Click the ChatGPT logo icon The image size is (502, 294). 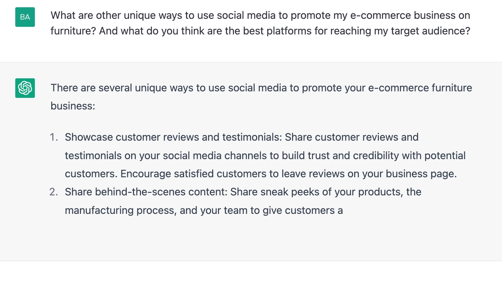[25, 88]
